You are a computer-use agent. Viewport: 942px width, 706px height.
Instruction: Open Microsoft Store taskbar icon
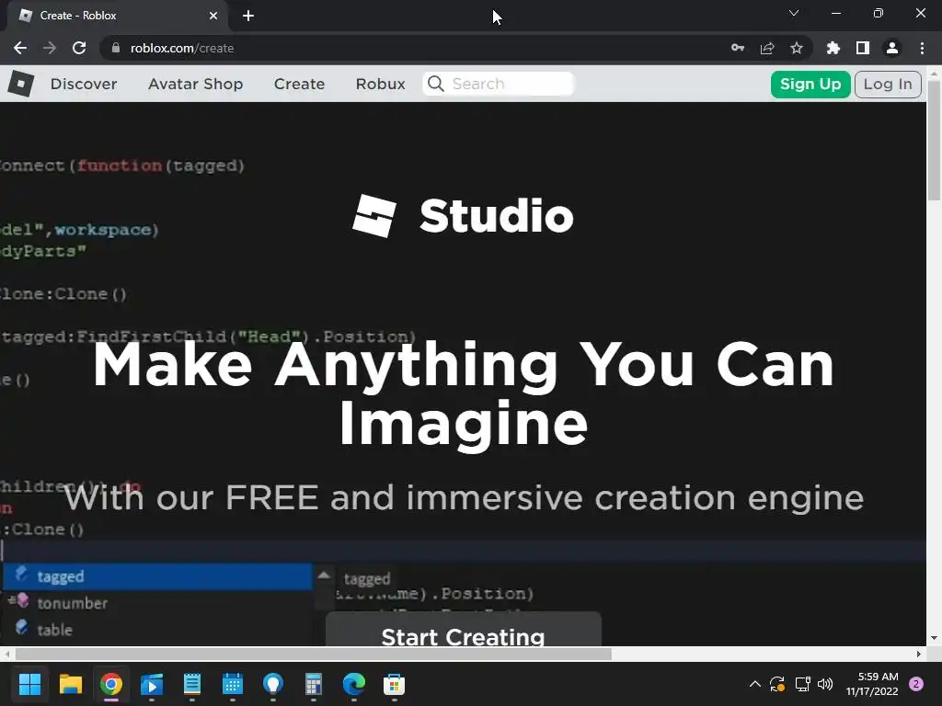click(394, 684)
